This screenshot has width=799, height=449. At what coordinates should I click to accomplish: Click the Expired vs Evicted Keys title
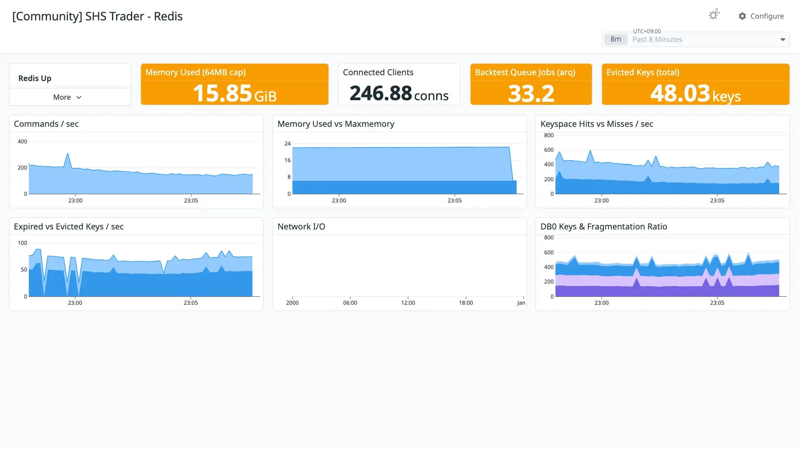[69, 227]
